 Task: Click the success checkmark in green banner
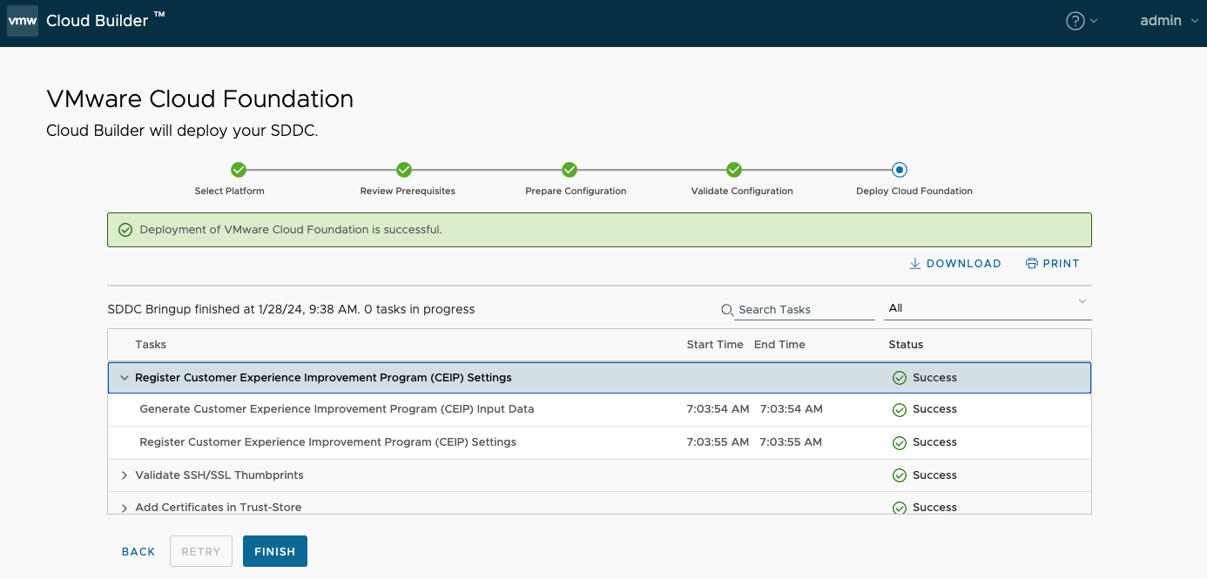[x=125, y=230]
